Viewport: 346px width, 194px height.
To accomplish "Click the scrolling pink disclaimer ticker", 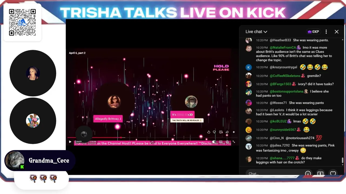I will (153, 143).
